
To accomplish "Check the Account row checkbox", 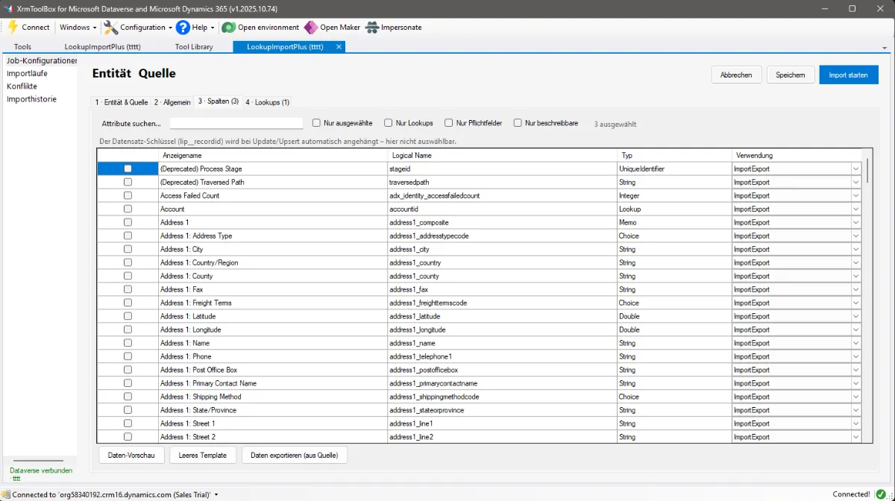I will tap(128, 209).
